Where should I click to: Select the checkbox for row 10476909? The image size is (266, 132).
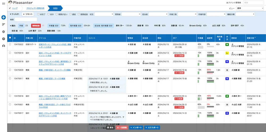coord(10,70)
